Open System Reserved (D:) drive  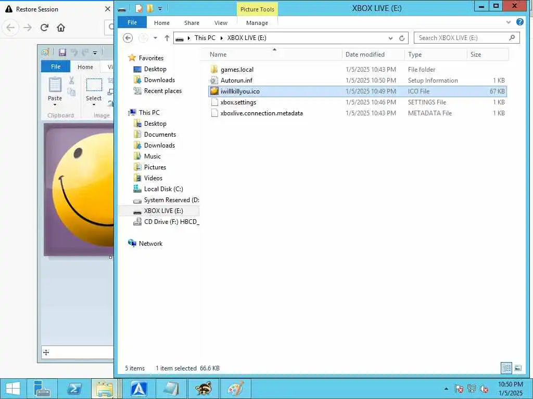171,200
